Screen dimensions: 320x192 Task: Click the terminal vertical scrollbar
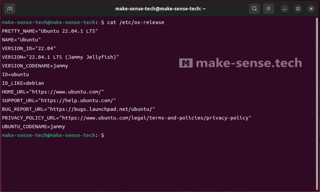point(317,104)
